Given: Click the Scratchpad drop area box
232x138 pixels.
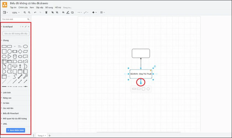Looking at the screenshot, I should click(16, 34).
